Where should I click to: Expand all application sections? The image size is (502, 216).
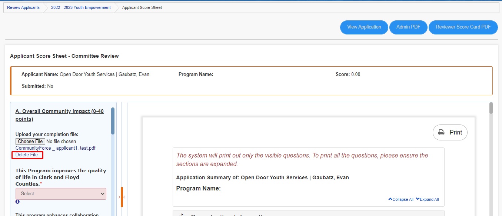coord(427,199)
